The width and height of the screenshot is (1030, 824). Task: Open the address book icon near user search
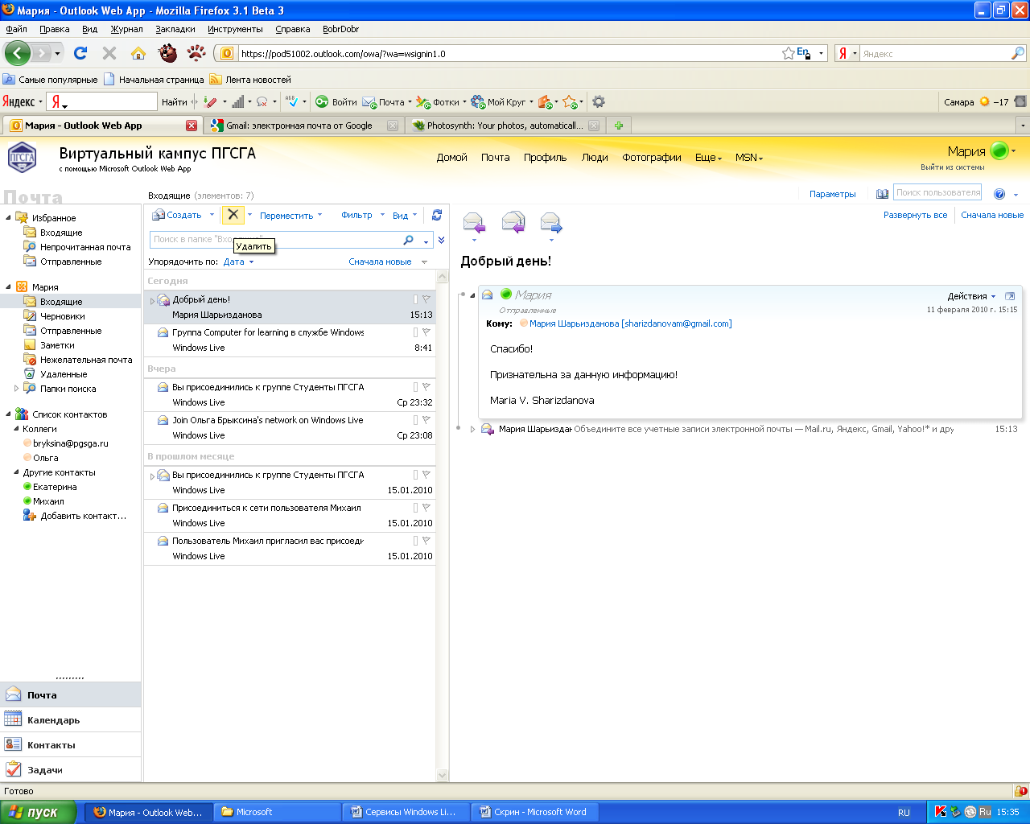pos(882,194)
